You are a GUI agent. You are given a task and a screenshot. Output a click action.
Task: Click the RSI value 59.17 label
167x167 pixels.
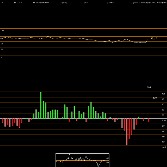point(154,38)
